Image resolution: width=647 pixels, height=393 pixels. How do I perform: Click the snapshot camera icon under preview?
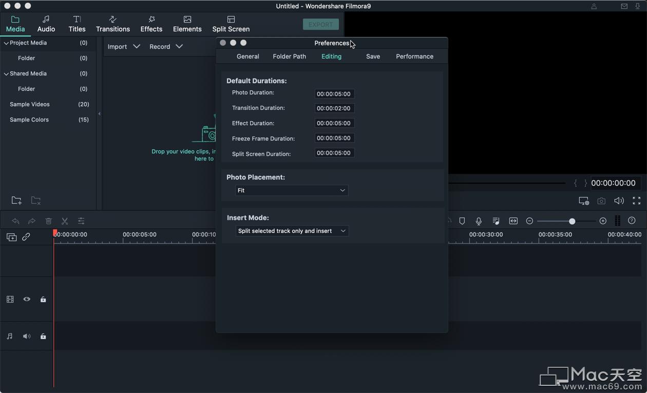pyautogui.click(x=601, y=201)
